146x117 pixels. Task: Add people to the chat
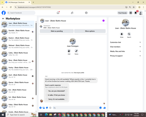click(69, 51)
